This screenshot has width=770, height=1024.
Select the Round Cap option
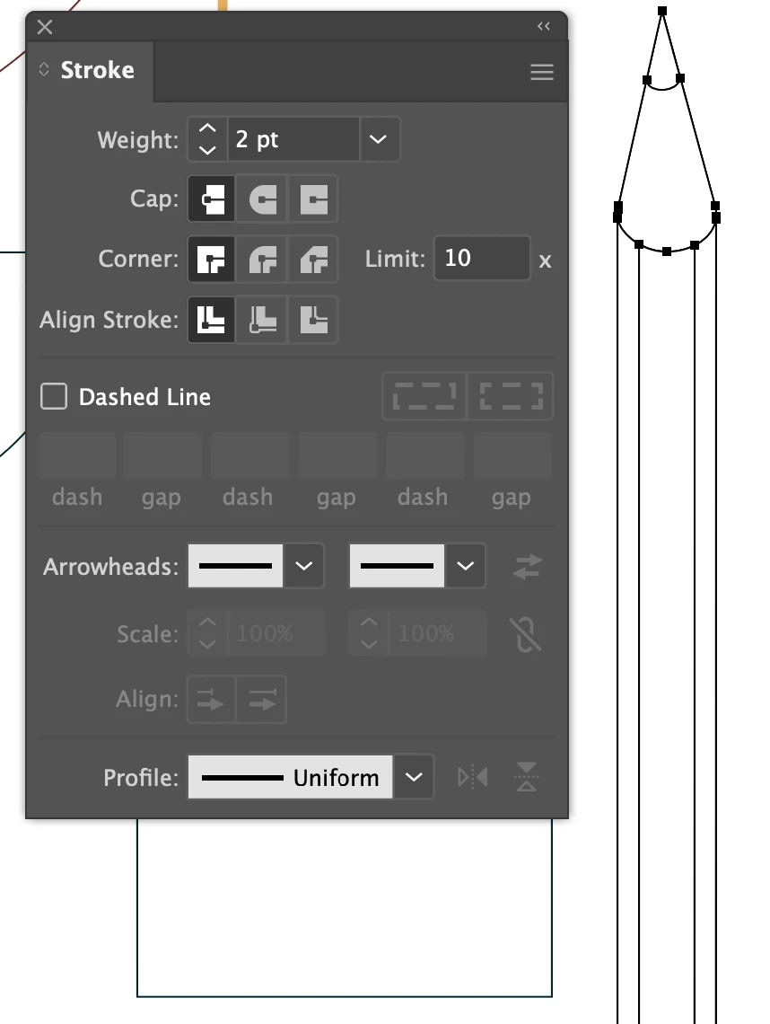262,199
